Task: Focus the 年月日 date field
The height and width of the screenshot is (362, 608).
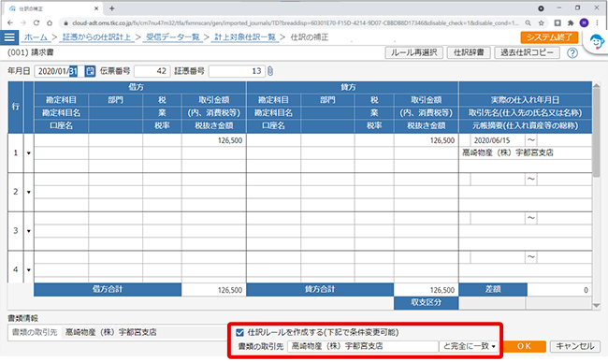Action: (x=59, y=71)
